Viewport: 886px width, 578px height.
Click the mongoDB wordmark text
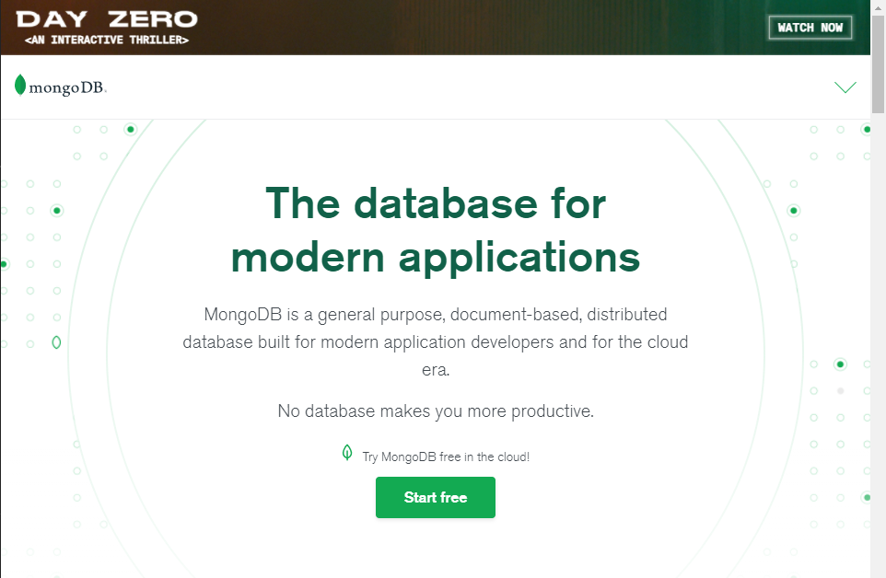(x=67, y=88)
